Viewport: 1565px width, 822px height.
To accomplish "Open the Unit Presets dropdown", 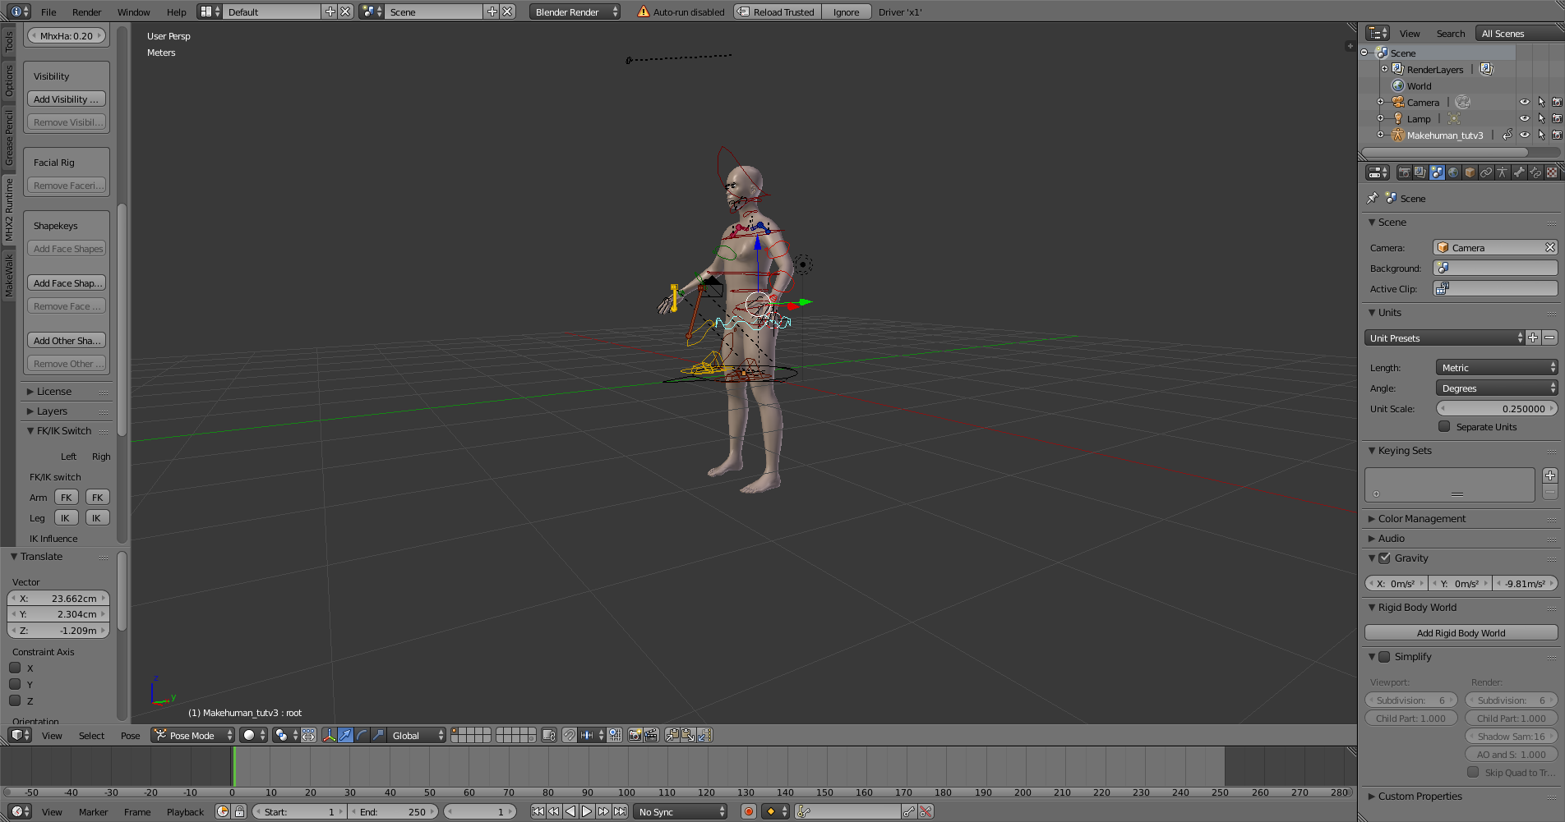I will pos(1444,338).
